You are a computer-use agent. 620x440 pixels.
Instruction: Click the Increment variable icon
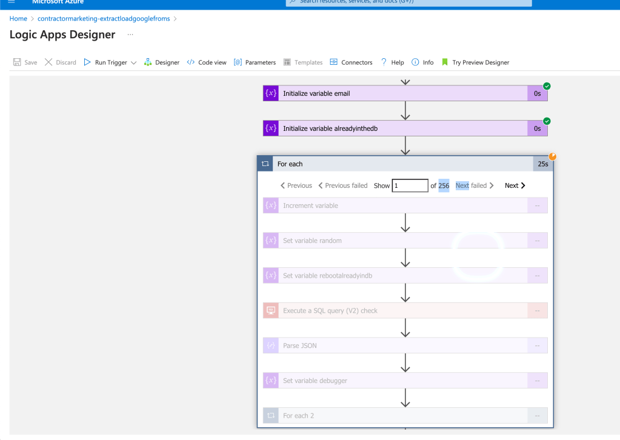[x=271, y=205]
